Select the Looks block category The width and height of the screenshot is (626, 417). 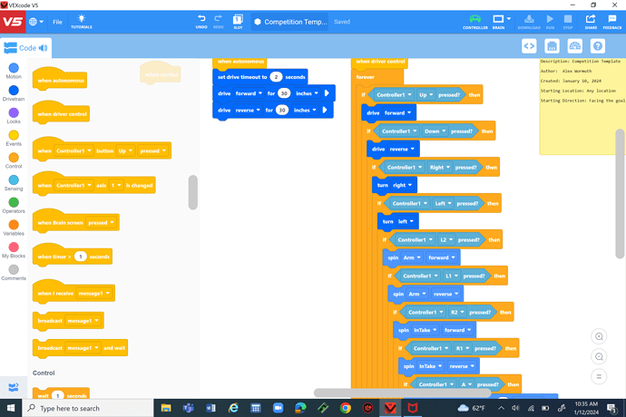tap(14, 116)
